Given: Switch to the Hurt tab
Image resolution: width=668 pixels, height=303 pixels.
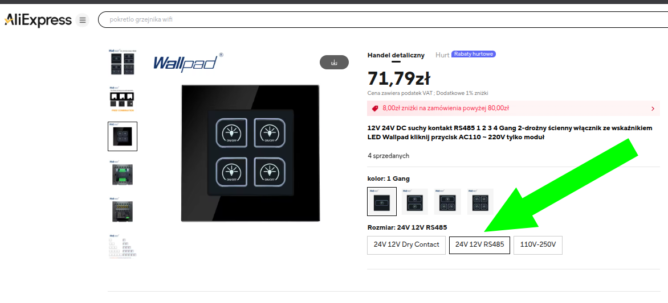Looking at the screenshot, I should pyautogui.click(x=442, y=55).
